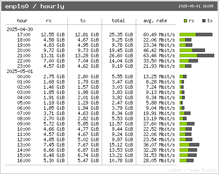Image resolution: width=219 pixels, height=174 pixels.
Task: Click the 23:00 hour row label
Action: pyautogui.click(x=24, y=66)
